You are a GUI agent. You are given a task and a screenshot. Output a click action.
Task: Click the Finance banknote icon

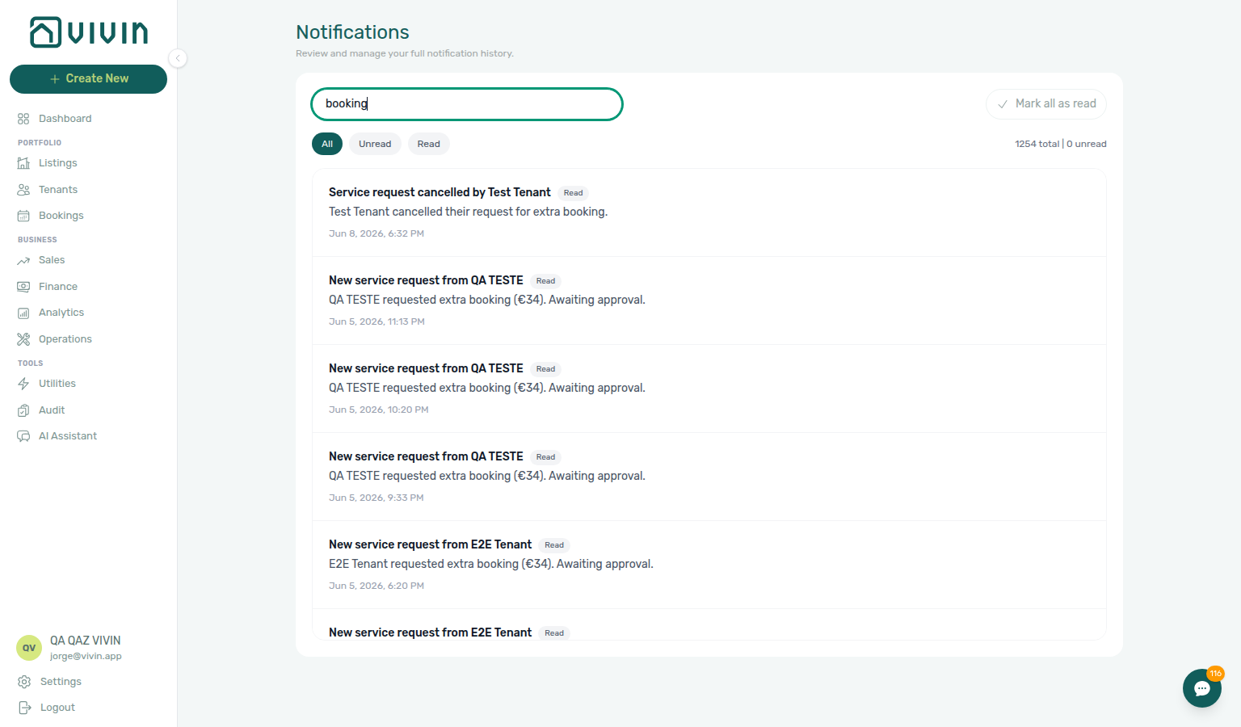[x=23, y=287]
